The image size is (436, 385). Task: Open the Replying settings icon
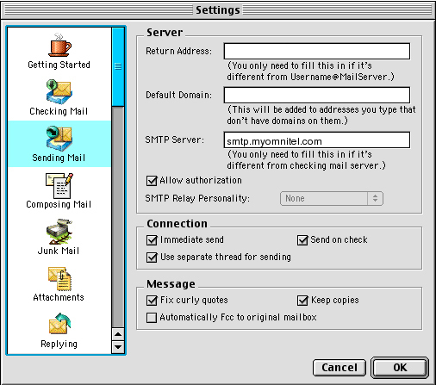[59, 324]
